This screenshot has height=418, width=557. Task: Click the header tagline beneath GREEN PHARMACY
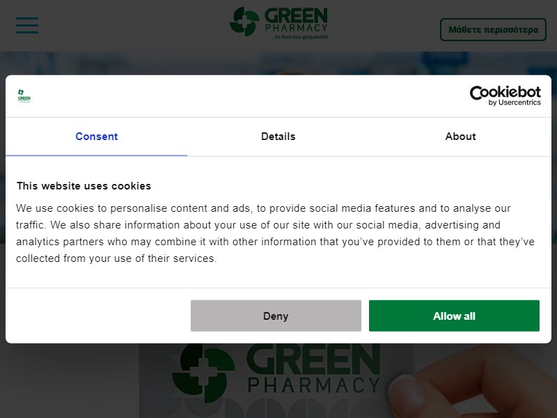point(300,37)
